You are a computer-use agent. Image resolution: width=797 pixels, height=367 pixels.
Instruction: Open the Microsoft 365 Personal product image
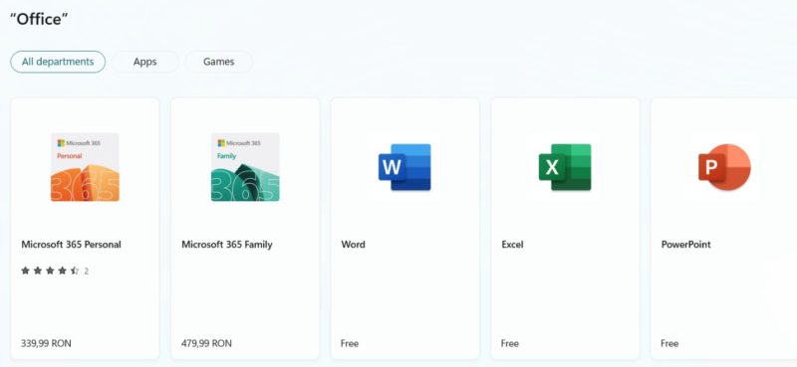(x=85, y=167)
